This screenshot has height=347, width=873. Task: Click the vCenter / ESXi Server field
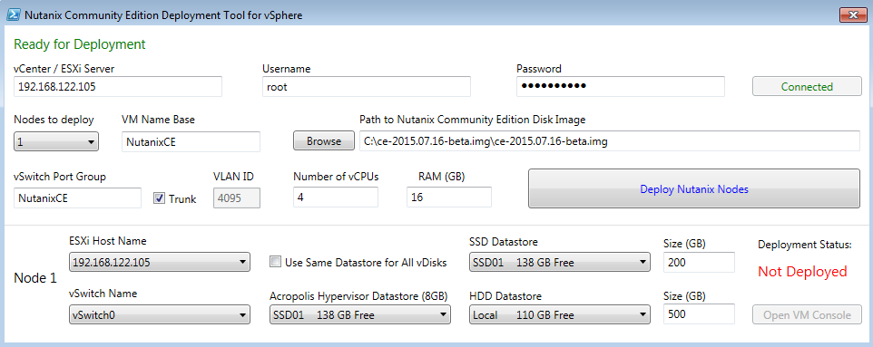pos(118,87)
